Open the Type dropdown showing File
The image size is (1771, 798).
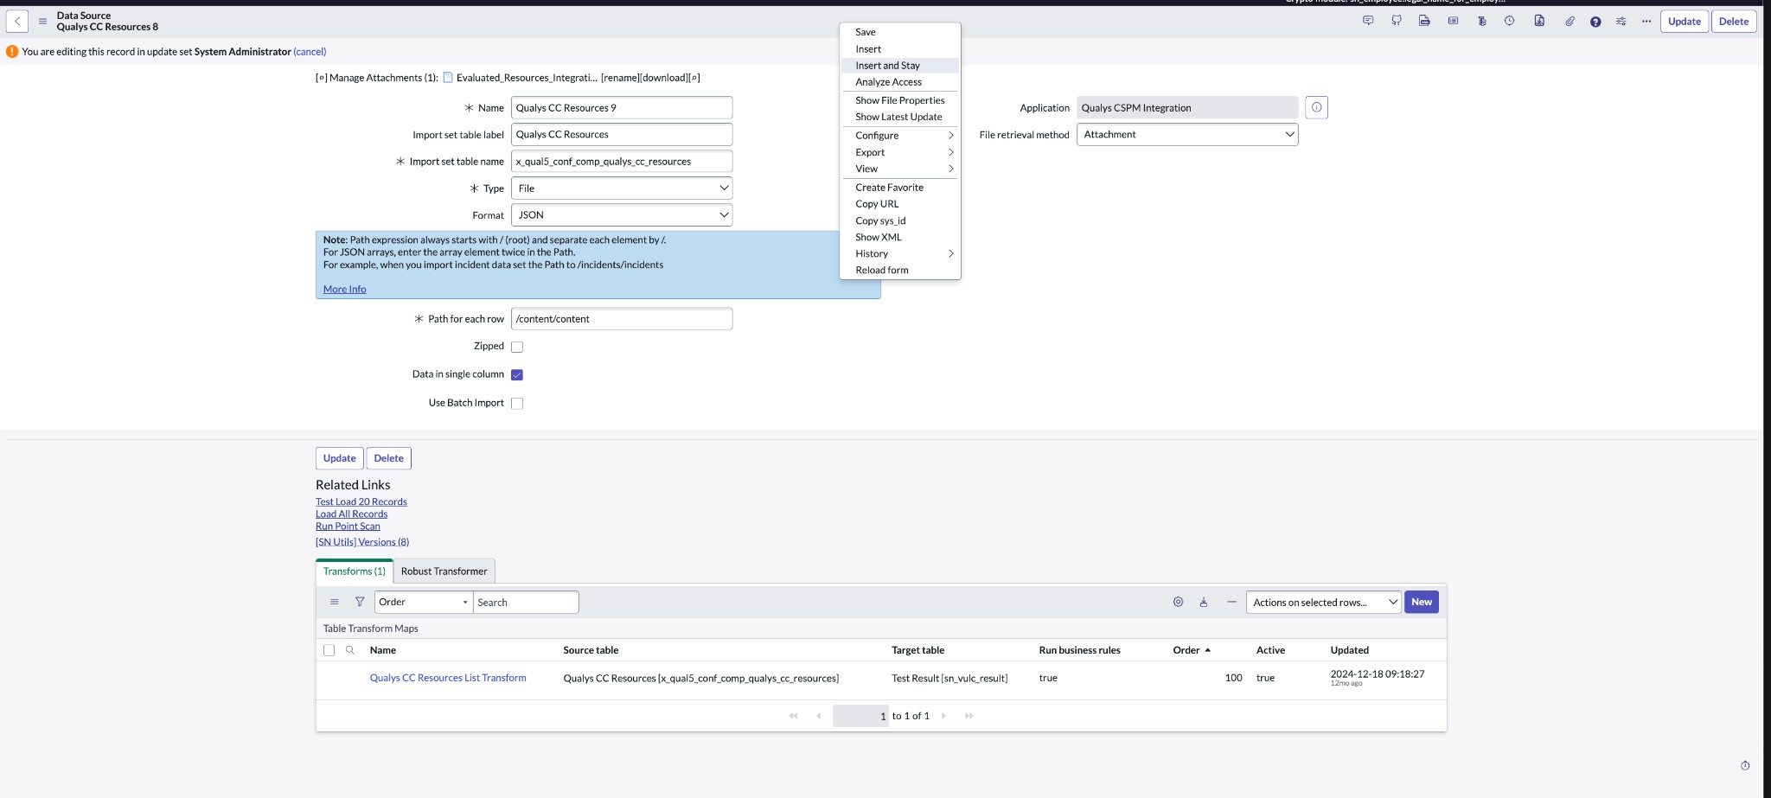point(622,188)
